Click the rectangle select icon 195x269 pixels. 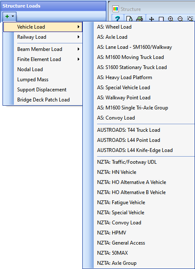[161, 19]
